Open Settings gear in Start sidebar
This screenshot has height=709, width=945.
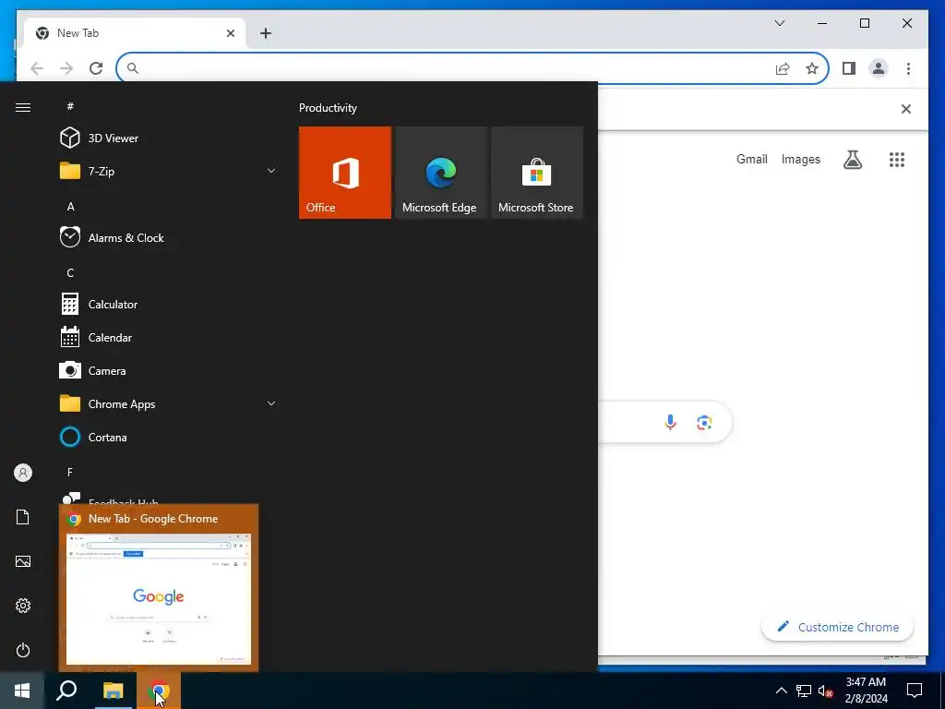[23, 606]
